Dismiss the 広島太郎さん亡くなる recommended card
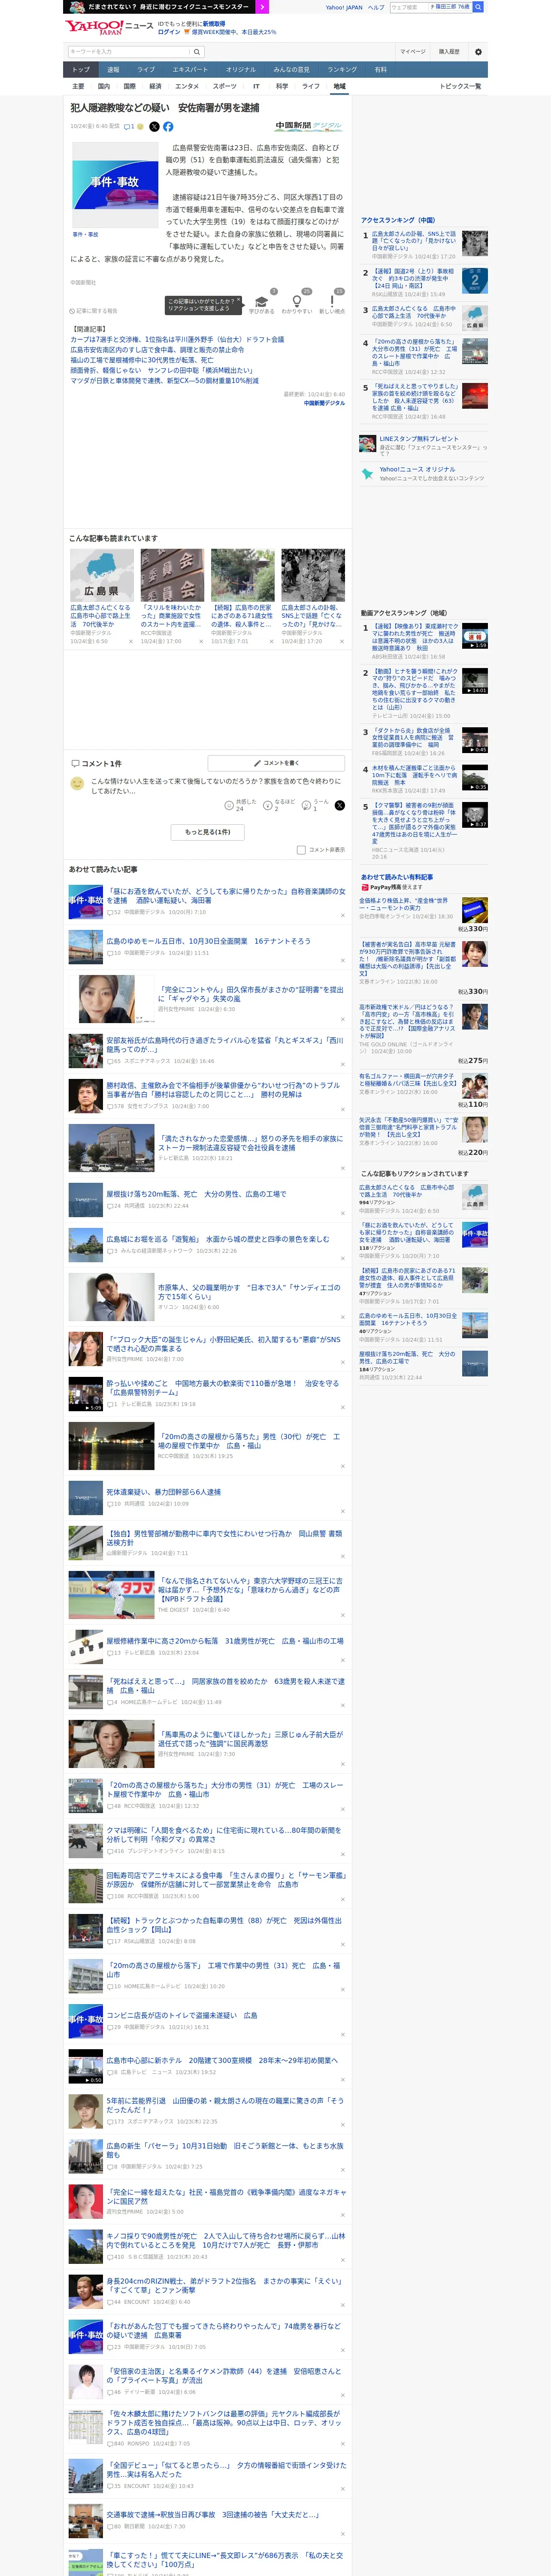This screenshot has height=2576, width=551. pos(130,642)
